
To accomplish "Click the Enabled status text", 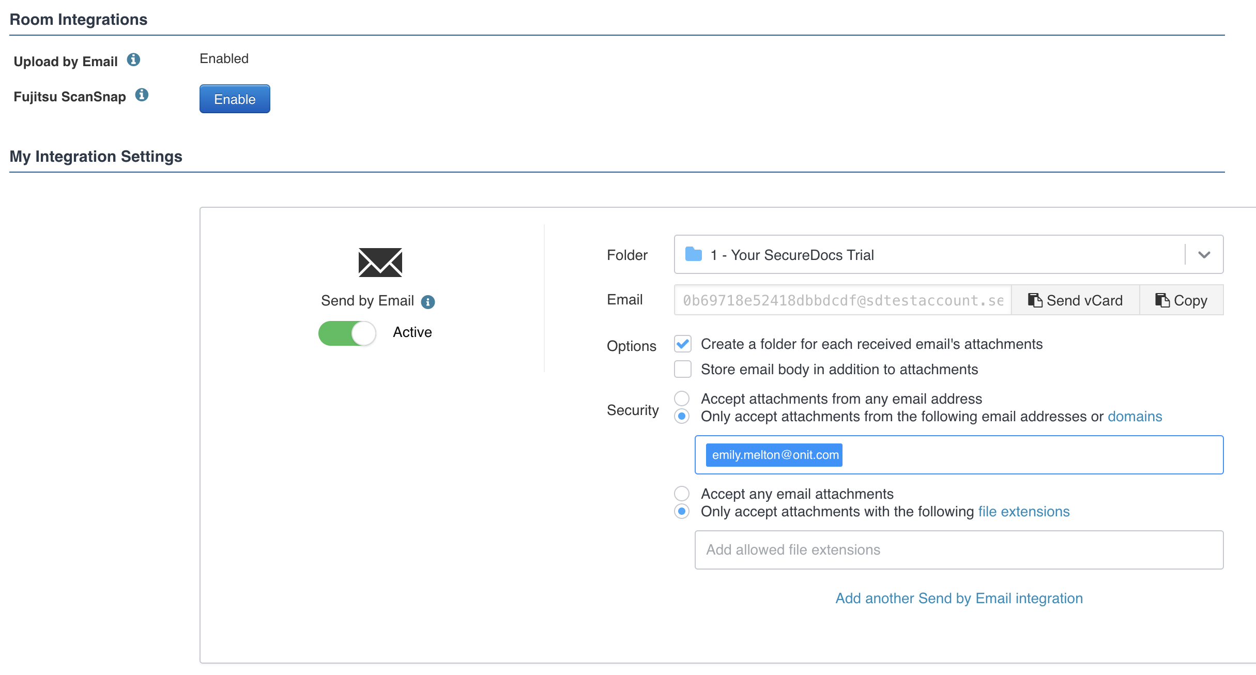I will (x=224, y=58).
